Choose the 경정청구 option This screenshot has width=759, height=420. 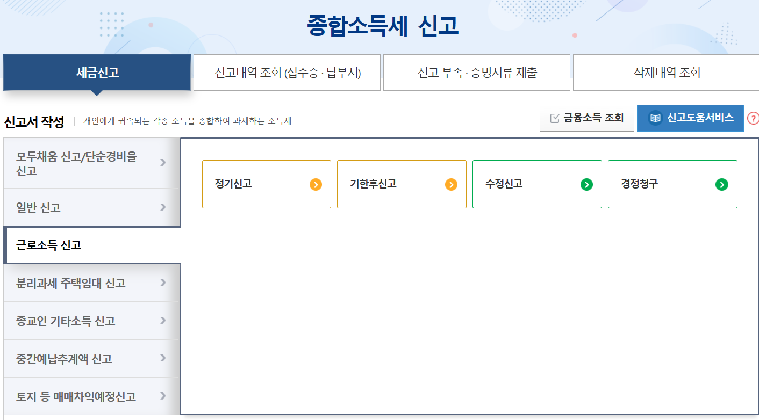click(x=672, y=184)
